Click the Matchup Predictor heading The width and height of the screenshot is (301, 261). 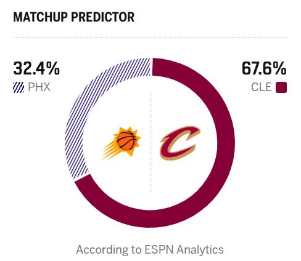pyautogui.click(x=74, y=17)
